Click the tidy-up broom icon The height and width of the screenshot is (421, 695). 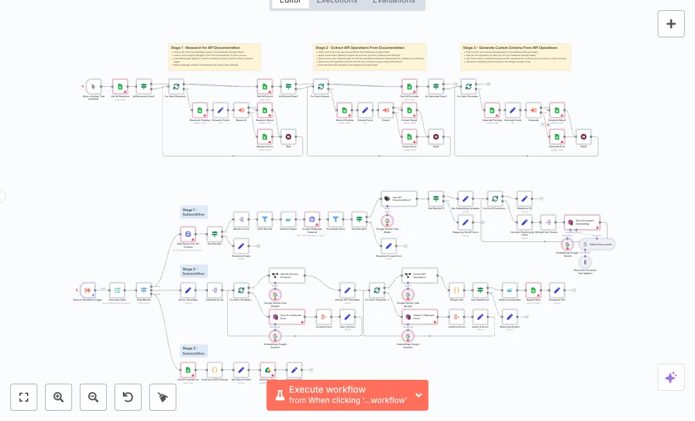[163, 397]
